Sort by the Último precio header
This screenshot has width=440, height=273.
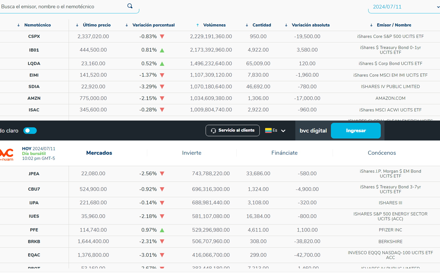[x=97, y=25]
